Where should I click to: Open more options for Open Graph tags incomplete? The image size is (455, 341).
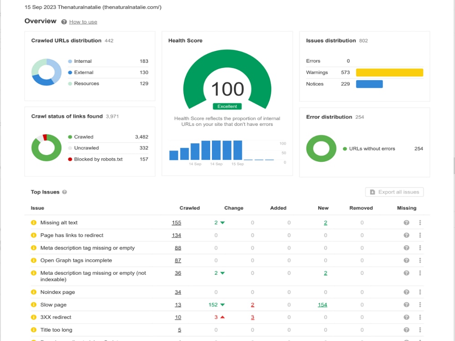point(420,261)
